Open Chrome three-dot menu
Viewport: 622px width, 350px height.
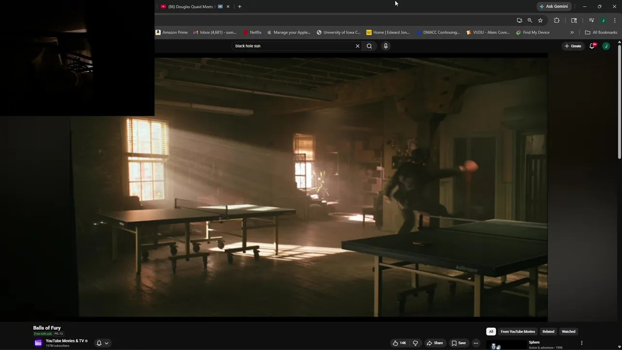(615, 20)
